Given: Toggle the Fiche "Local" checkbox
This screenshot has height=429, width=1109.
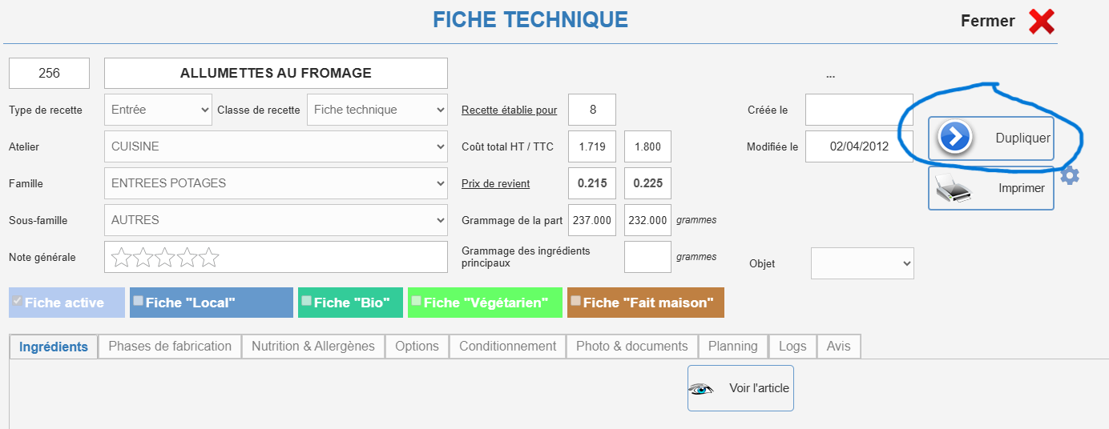Looking at the screenshot, I should click(139, 301).
